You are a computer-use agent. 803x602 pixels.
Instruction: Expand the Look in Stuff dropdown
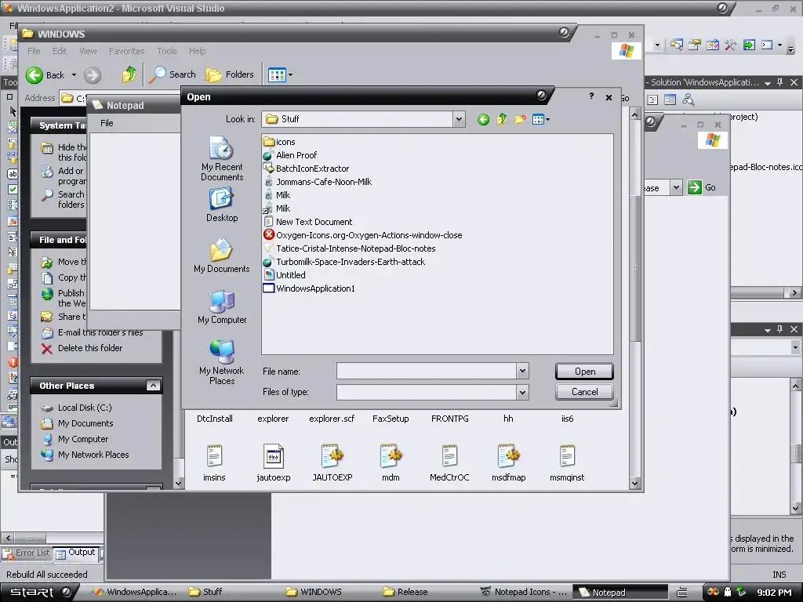459,119
